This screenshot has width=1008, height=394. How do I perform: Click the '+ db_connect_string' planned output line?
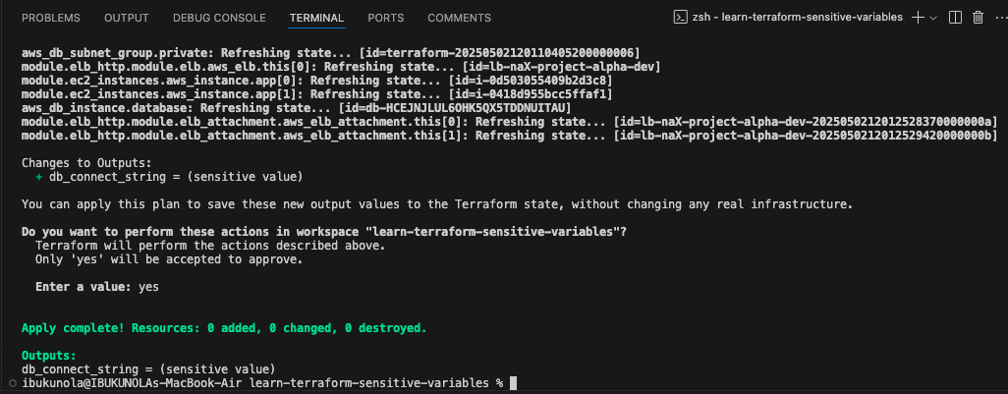pos(168,177)
